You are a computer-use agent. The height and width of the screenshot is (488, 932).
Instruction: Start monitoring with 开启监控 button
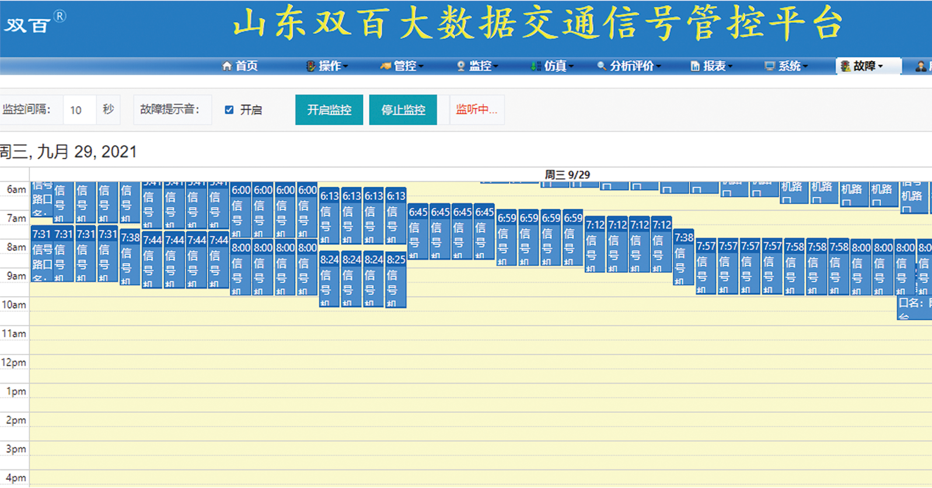point(329,110)
